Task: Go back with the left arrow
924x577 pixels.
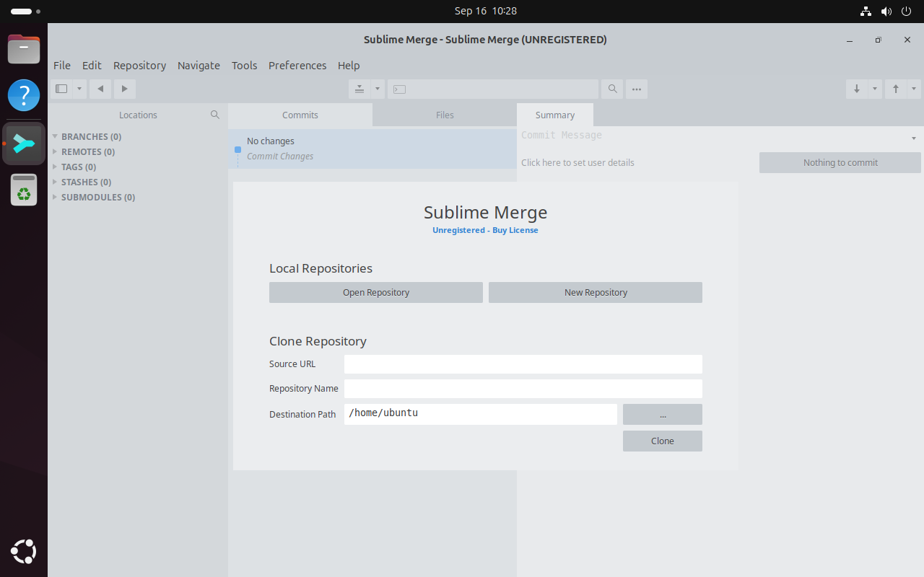Action: 100,89
